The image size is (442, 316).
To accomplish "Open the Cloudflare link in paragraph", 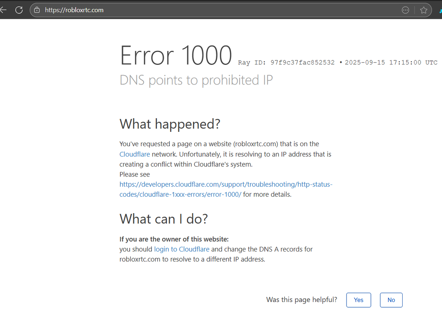I will click(135, 154).
